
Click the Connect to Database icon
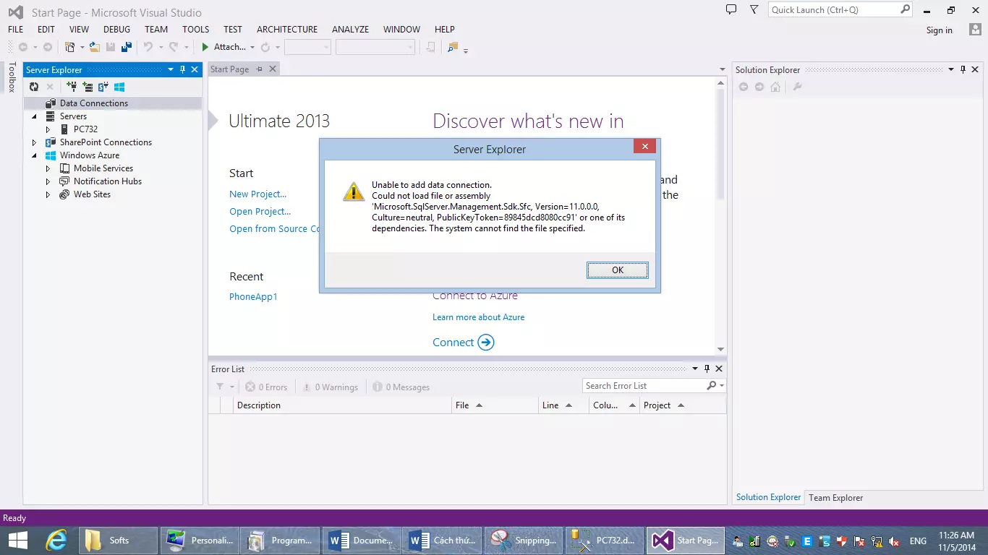coord(72,87)
